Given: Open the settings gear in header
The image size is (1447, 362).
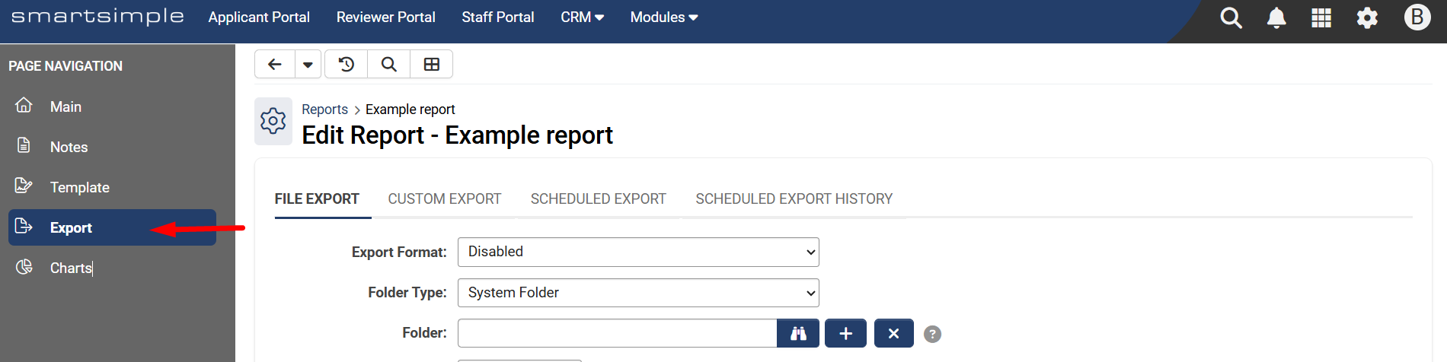Looking at the screenshot, I should (1367, 17).
